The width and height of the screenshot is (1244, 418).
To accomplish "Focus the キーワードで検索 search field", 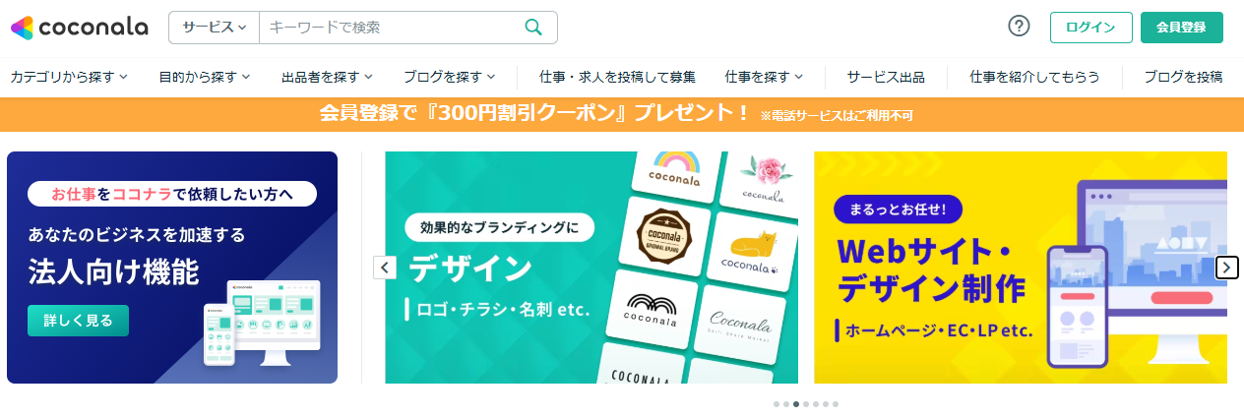I will click(x=391, y=28).
